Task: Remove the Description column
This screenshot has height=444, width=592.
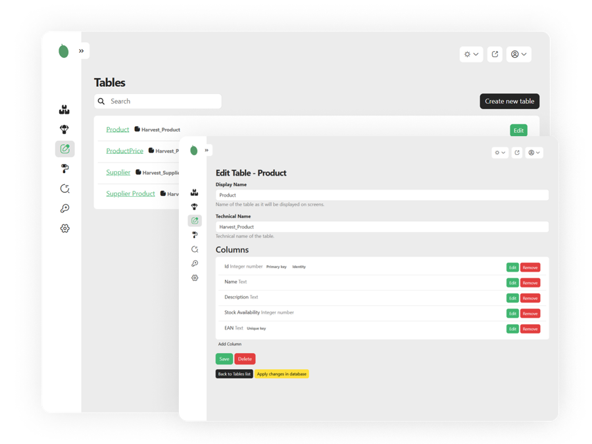Action: coord(530,298)
